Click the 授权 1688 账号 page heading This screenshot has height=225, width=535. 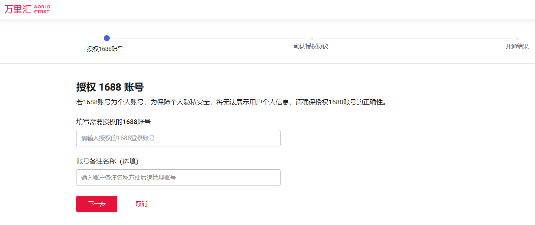[110, 87]
